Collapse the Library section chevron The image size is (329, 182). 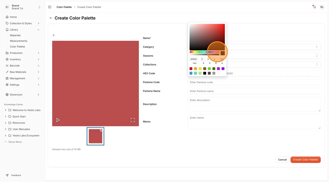[x=38, y=30]
